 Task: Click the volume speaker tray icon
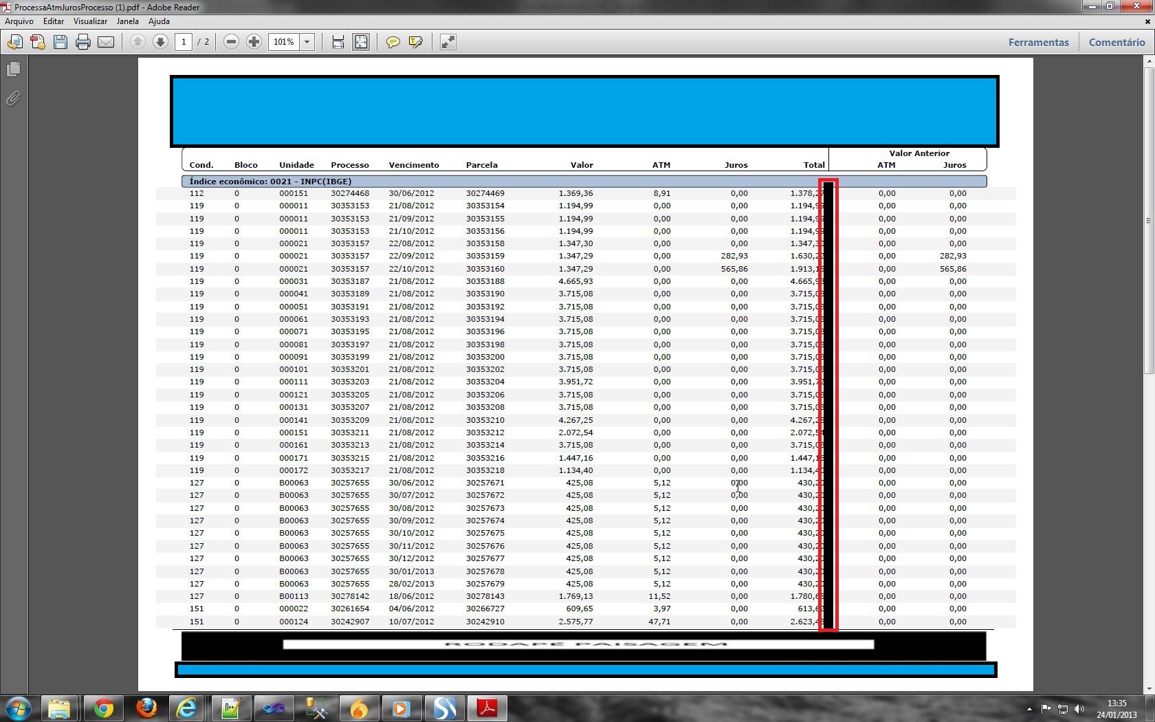click(x=1079, y=709)
